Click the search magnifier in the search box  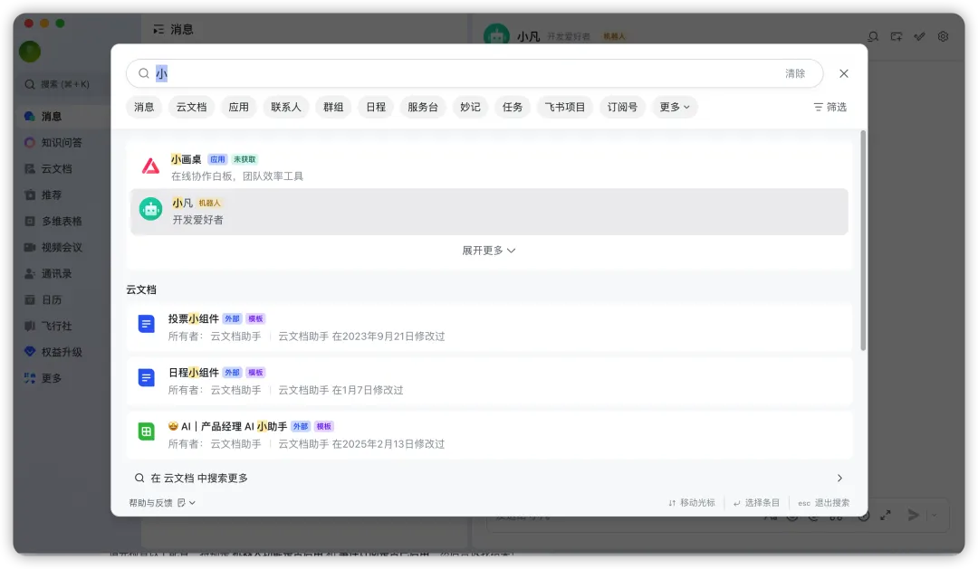pos(143,73)
